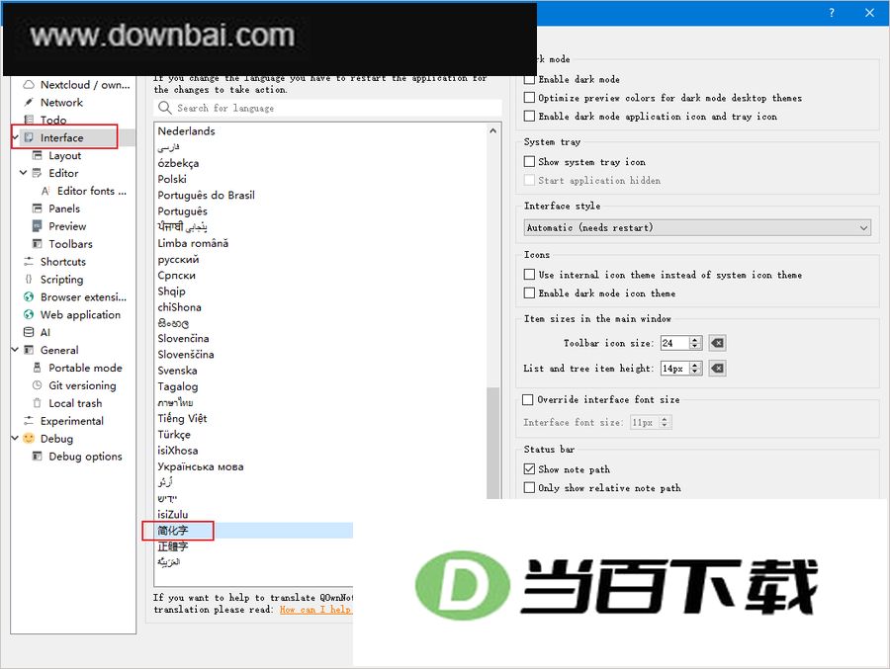This screenshot has height=669, width=890.
Task: Uncheck Show note path
Action: click(529, 468)
